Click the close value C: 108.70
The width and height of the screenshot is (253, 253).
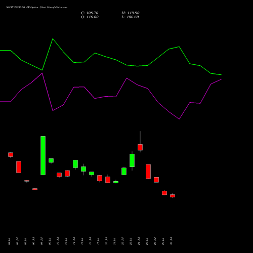click(90, 13)
